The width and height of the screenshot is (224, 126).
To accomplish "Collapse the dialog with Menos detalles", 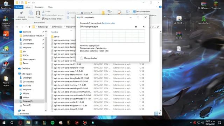I will click(89, 58).
